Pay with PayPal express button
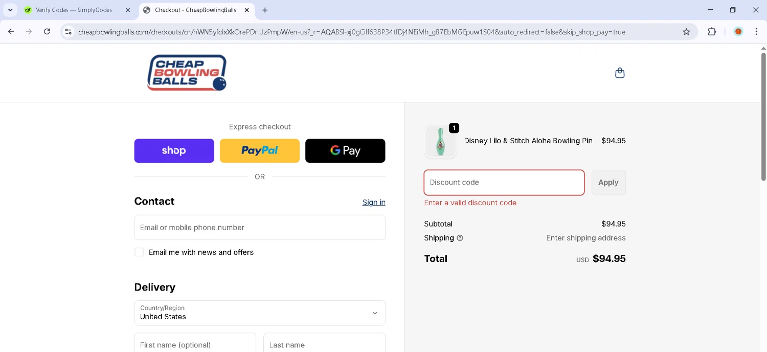The image size is (767, 352). [x=260, y=151]
